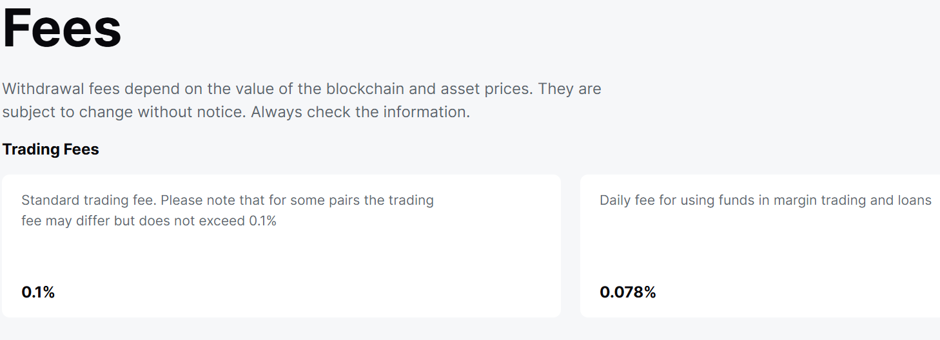This screenshot has height=340, width=940.
Task: Click the 'Withdrawal fees' words in the description
Action: tap(60, 89)
